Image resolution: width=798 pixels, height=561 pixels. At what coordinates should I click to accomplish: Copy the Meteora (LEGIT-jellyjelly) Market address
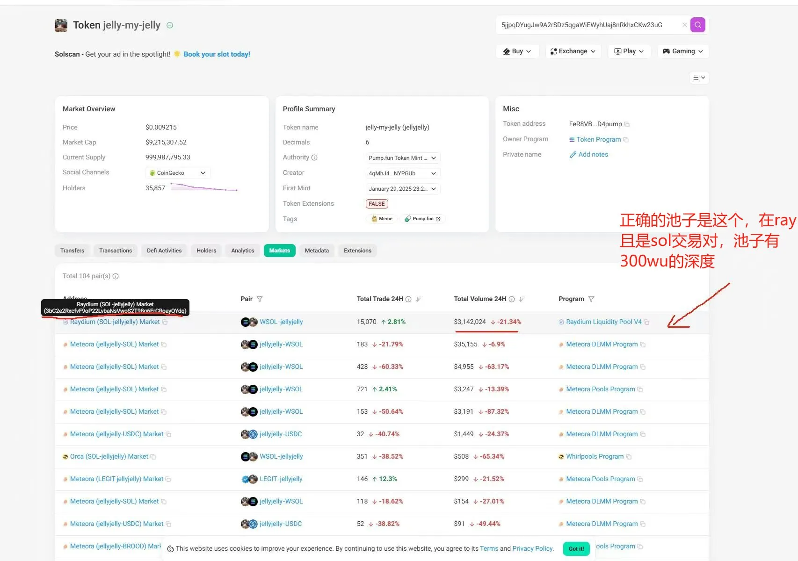pyautogui.click(x=168, y=479)
